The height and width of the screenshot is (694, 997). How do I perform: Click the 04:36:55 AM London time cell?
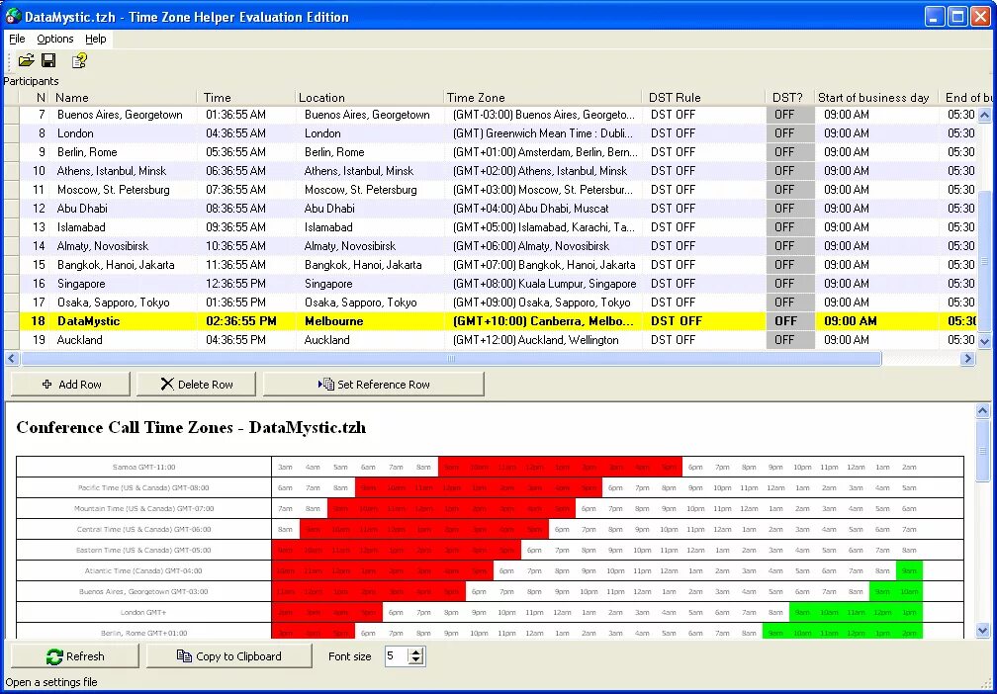pyautogui.click(x=246, y=133)
